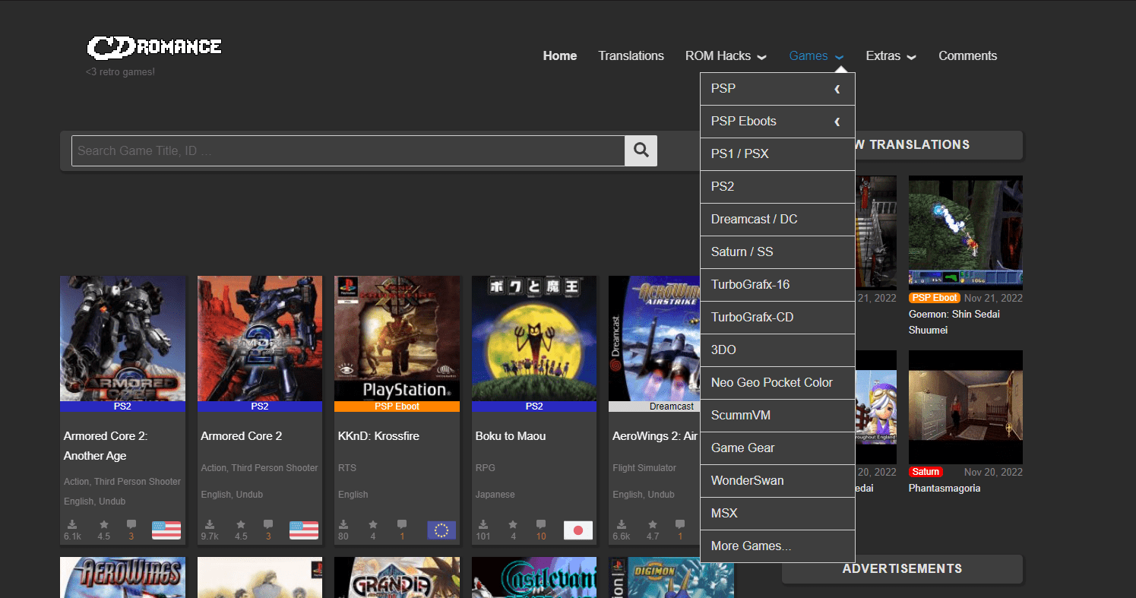Open the Comments page
The height and width of the screenshot is (598, 1136).
pyautogui.click(x=967, y=55)
